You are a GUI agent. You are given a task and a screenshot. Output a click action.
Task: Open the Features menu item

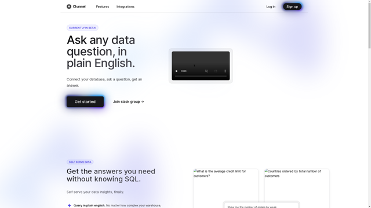click(x=103, y=6)
